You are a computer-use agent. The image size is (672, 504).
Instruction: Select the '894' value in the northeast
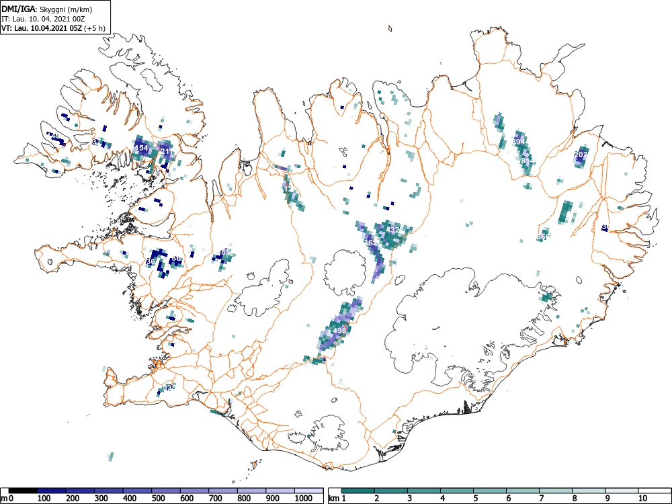click(519, 142)
